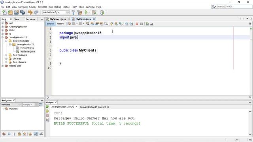253x142 pixels.
Task: Click the Last Edit icon in editor toolbar
Action: (x=69, y=24)
